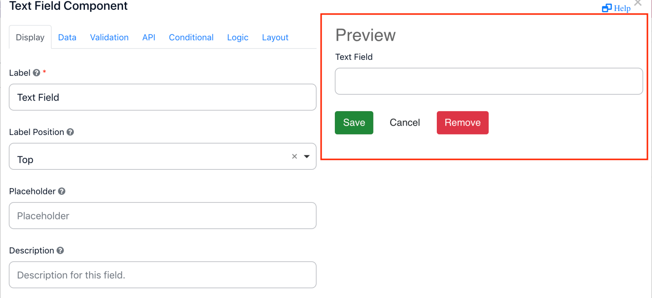Open the Help link
Viewport: 652px width, 298px height.
(622, 8)
